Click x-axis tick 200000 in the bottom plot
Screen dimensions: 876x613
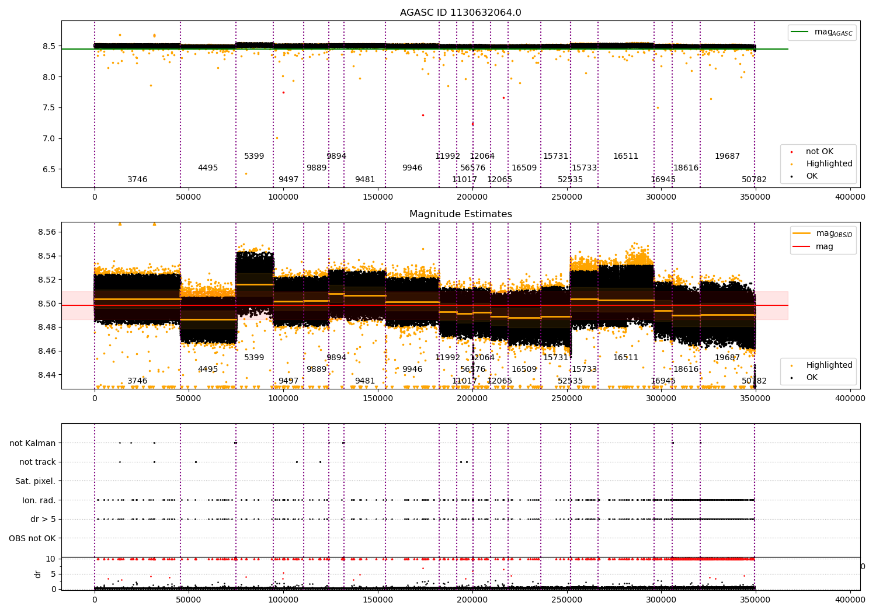pyautogui.click(x=472, y=600)
